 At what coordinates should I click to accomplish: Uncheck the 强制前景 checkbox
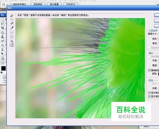149,70
